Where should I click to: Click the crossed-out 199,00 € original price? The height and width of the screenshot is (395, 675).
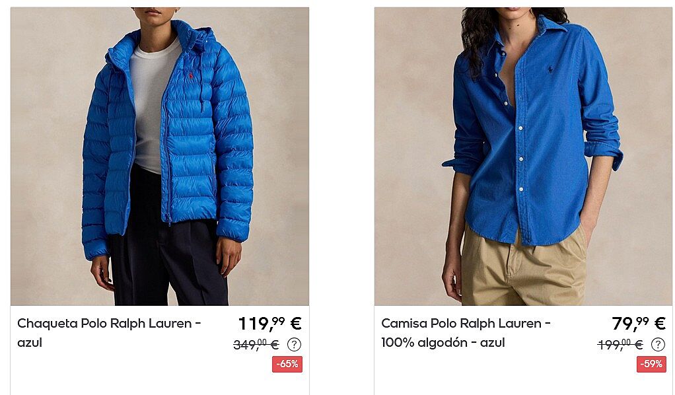(620, 345)
